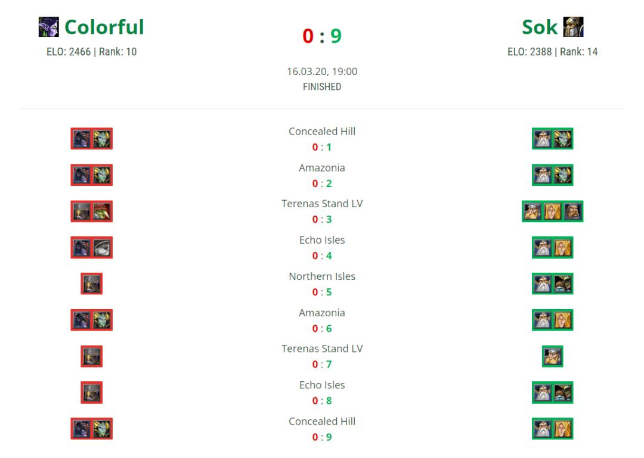Click the FINISHED status label
The image size is (644, 458).
coord(322,86)
